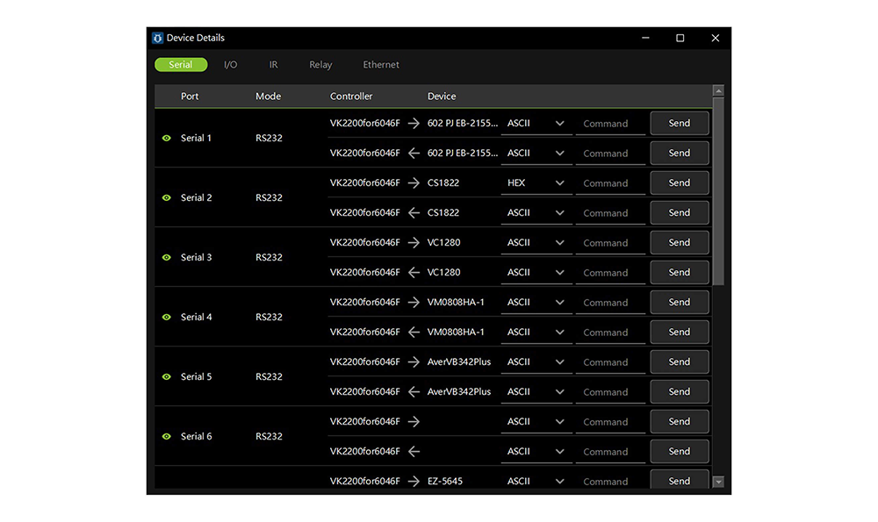
Task: Click outgoing arrow icon for AverVB342Plus row
Action: [x=414, y=362]
